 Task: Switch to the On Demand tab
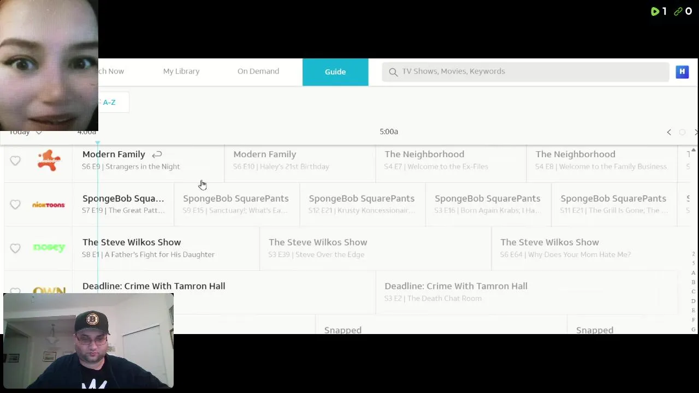[258, 72]
